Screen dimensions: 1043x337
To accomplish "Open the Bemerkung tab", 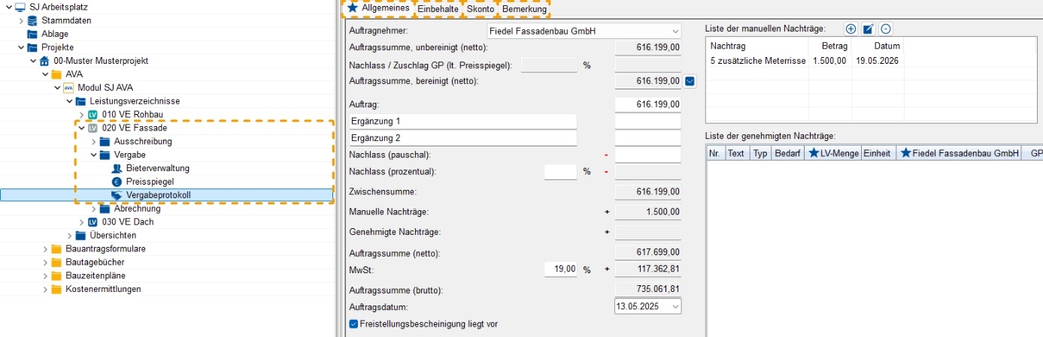I will coord(524,9).
